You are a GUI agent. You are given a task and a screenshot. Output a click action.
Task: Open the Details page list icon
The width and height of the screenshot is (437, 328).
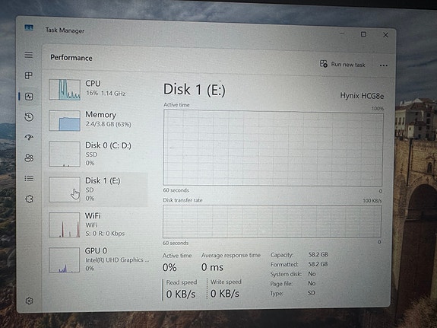[29, 178]
